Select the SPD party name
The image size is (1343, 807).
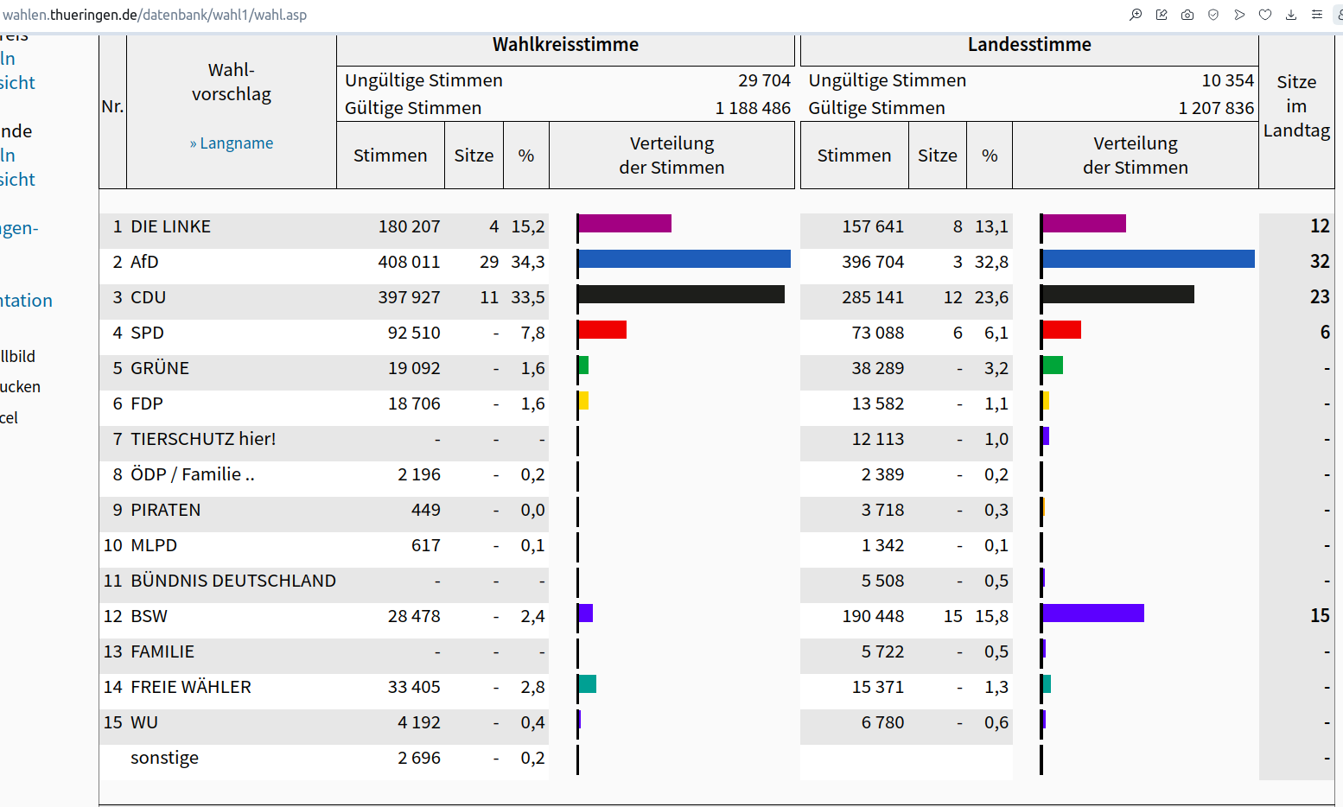coord(147,333)
